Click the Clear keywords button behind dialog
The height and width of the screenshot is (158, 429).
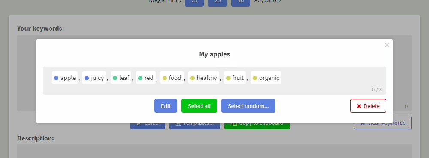coord(383,123)
